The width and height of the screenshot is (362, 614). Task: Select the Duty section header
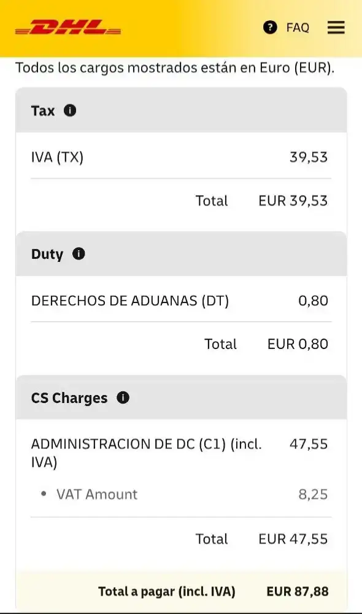click(x=181, y=254)
